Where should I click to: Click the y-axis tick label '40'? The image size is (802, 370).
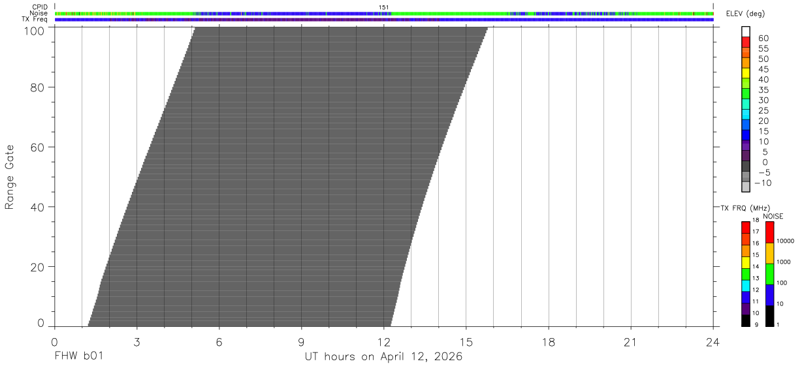click(x=38, y=207)
